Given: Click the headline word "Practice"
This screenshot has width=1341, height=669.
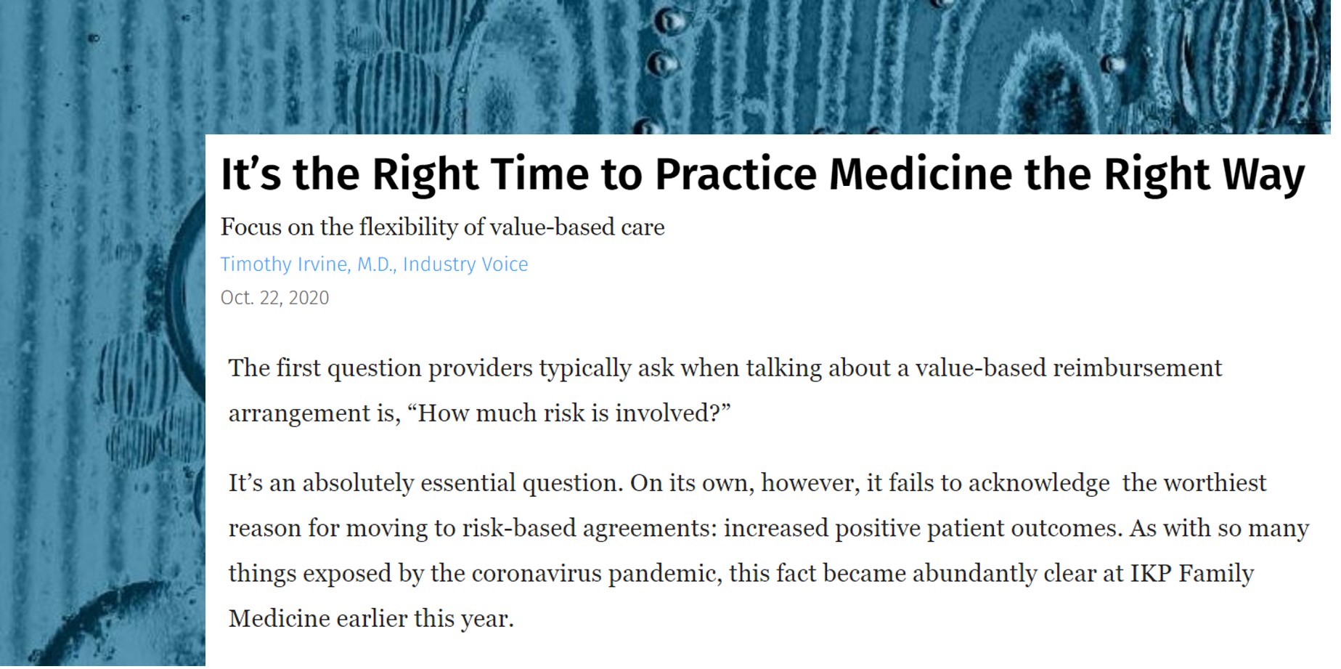Looking at the screenshot, I should [735, 176].
